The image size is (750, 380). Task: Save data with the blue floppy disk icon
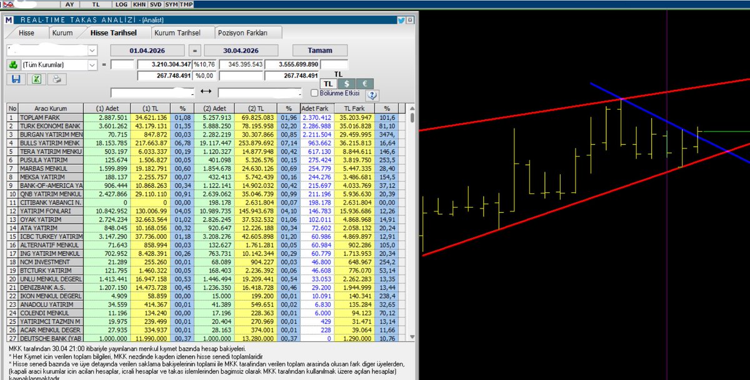(15, 79)
